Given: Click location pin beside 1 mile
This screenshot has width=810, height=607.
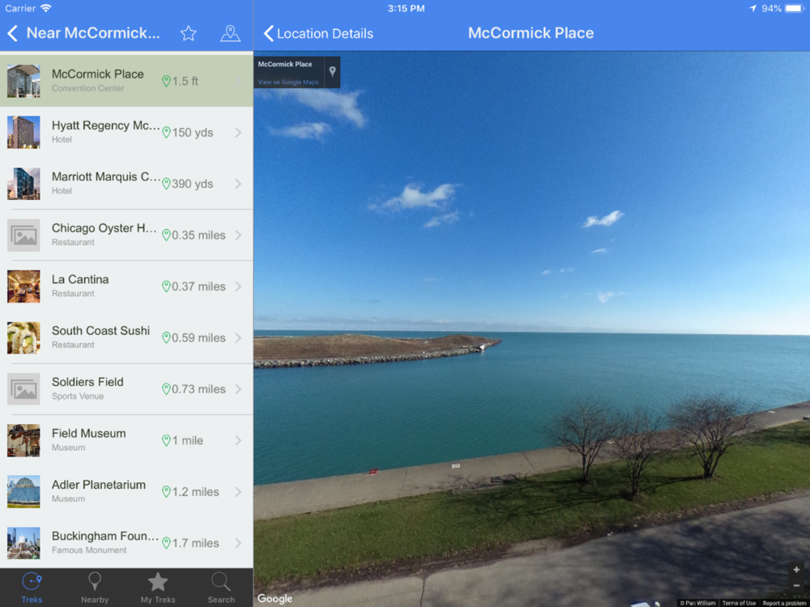Looking at the screenshot, I should click(x=166, y=441).
